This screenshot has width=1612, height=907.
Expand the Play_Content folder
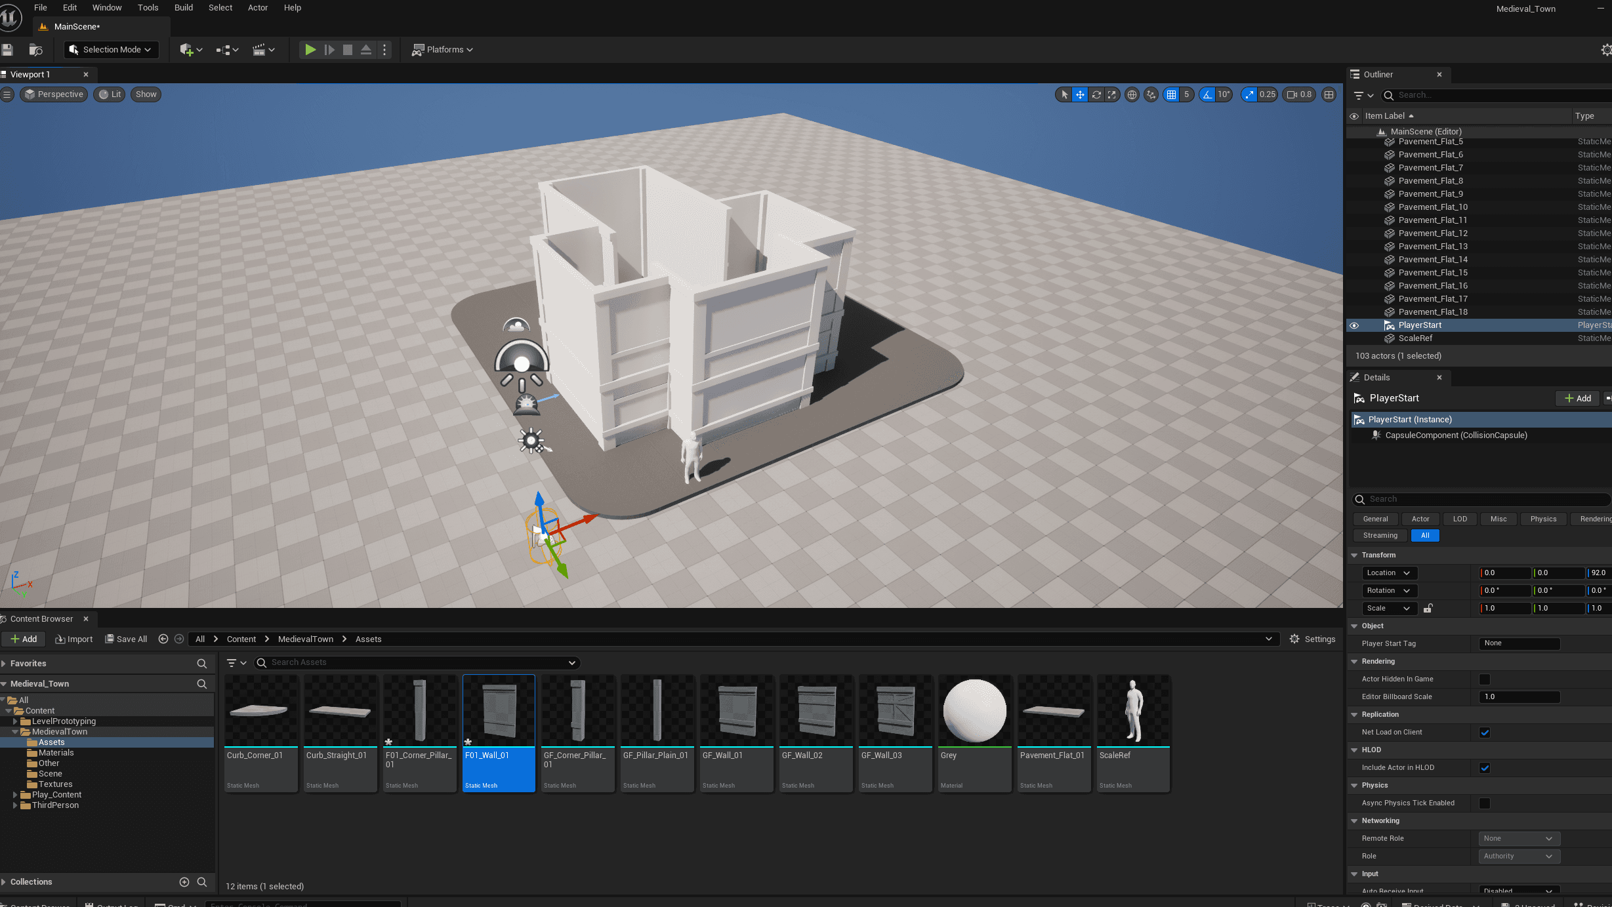[x=15, y=795]
